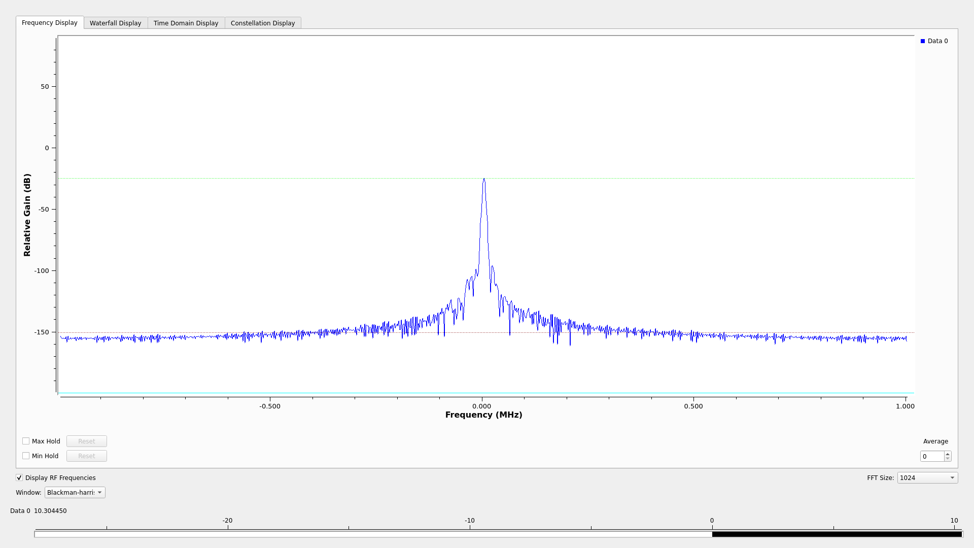Uncheck Display RF Frequencies

click(19, 478)
